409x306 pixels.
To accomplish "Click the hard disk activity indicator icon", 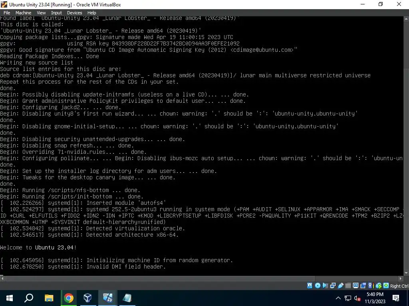I will pos(310,286).
